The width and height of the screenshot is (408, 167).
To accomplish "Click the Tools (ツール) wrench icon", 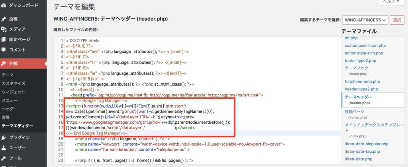I will (x=4, y=158).
